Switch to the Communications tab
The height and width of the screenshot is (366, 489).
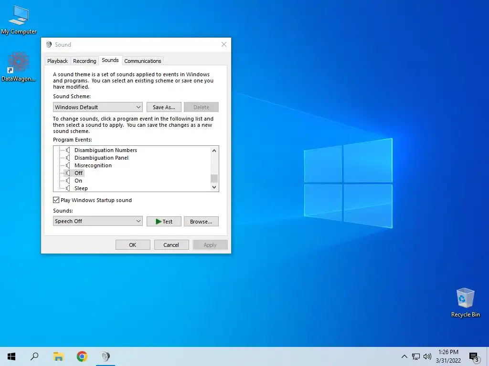pyautogui.click(x=143, y=61)
